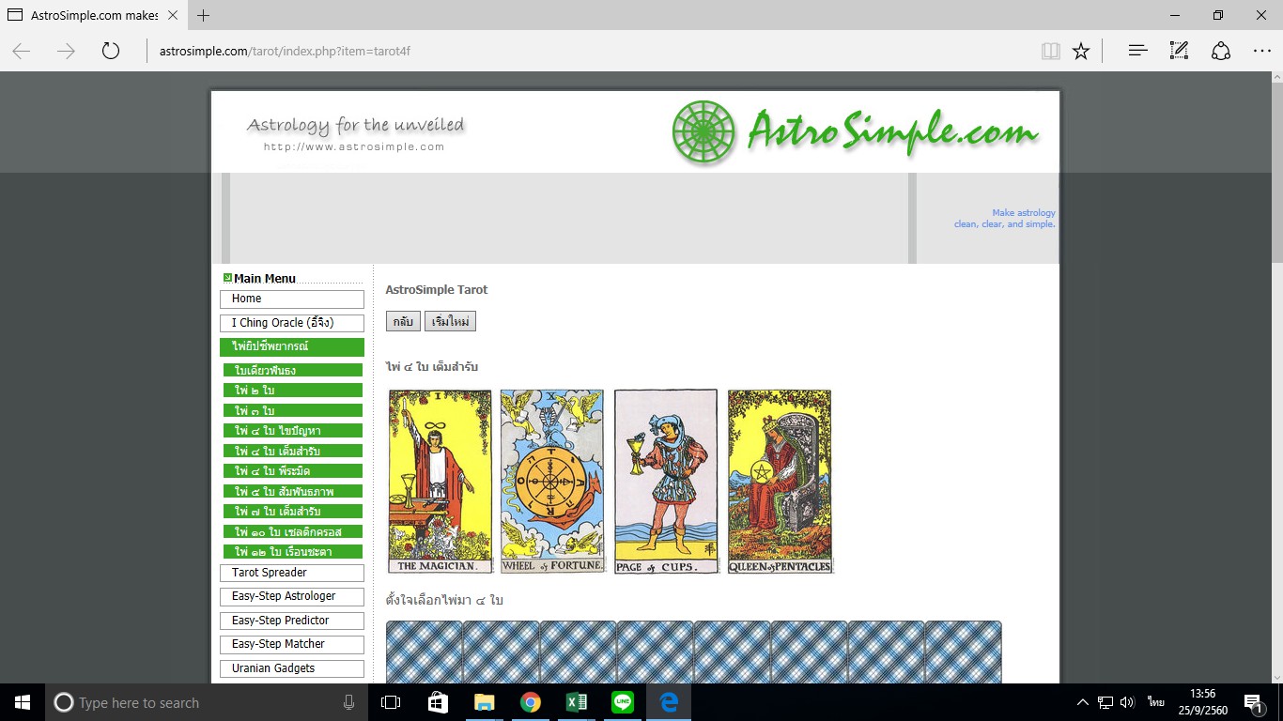The image size is (1283, 721).
Task: Pick the last face-down plaid card
Action: click(964, 652)
